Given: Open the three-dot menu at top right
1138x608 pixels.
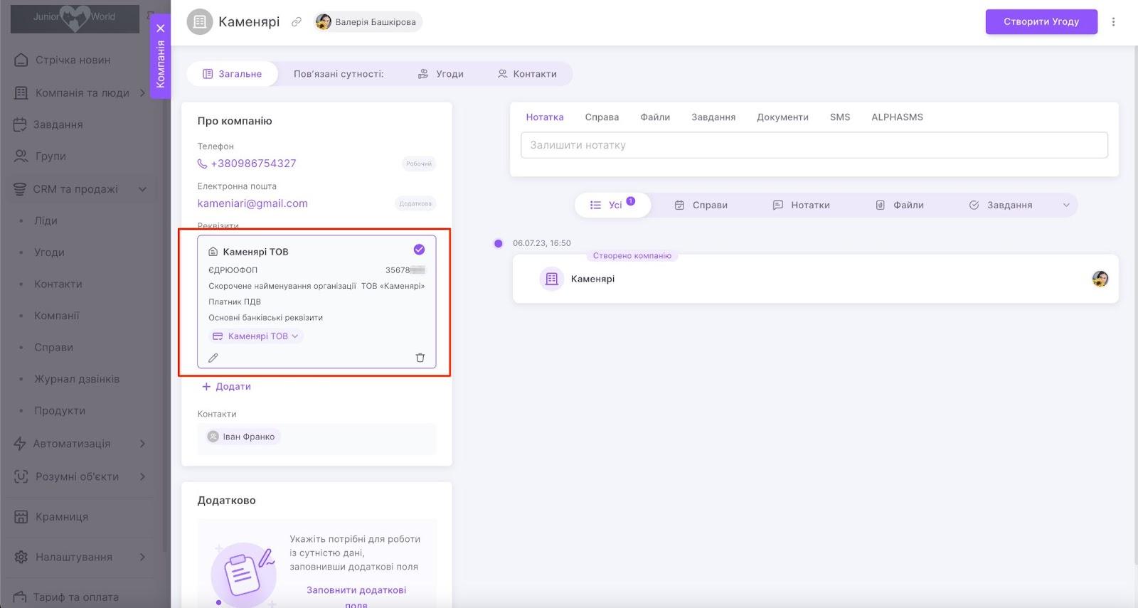Looking at the screenshot, I should pos(1113,22).
